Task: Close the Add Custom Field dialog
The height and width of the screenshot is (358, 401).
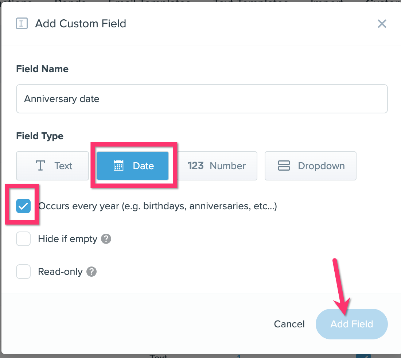Action: [x=382, y=24]
